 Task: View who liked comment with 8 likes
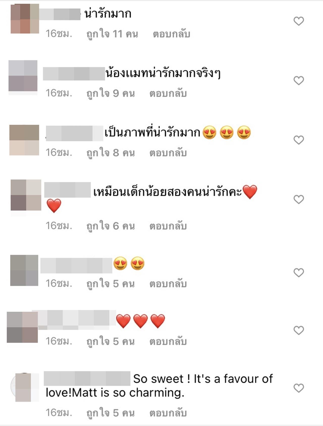tap(111, 153)
